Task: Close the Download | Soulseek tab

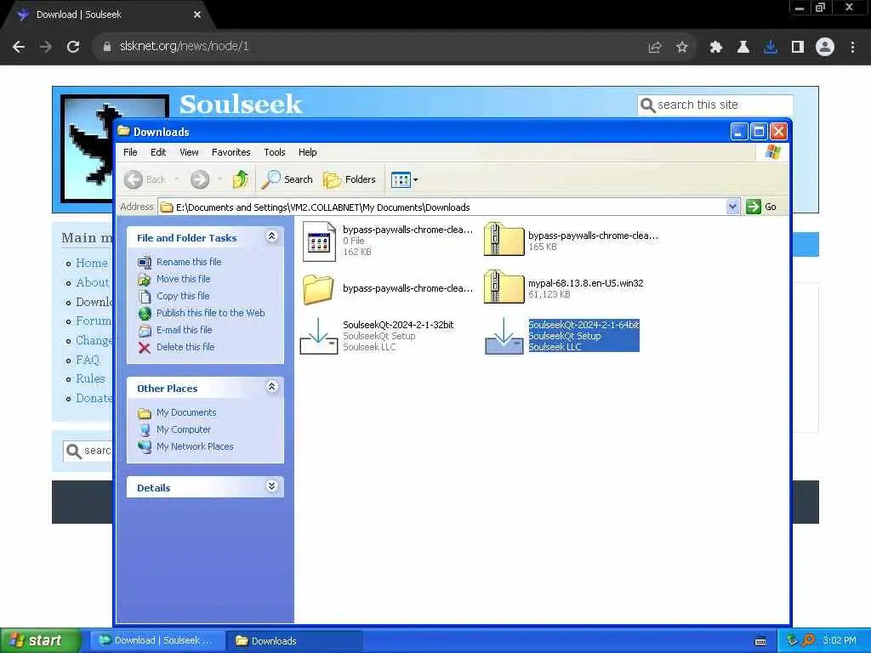Action: click(x=197, y=15)
